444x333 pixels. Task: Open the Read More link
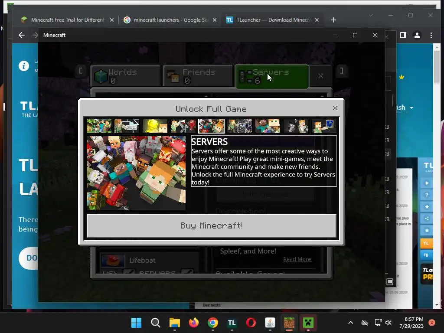tap(297, 259)
